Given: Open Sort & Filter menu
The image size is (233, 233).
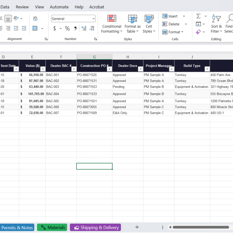Looking at the screenshot, I should pos(216,24).
